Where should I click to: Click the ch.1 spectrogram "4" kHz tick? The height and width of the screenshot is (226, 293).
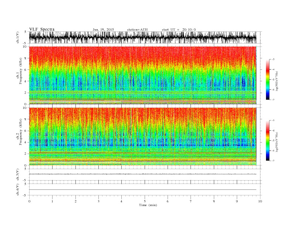(x=26, y=81)
